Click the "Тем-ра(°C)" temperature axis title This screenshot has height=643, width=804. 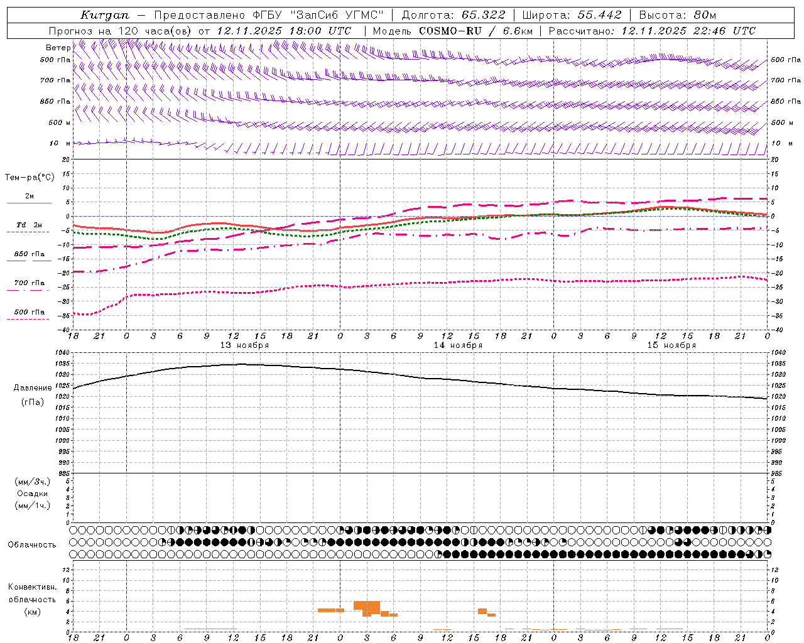[x=30, y=178]
